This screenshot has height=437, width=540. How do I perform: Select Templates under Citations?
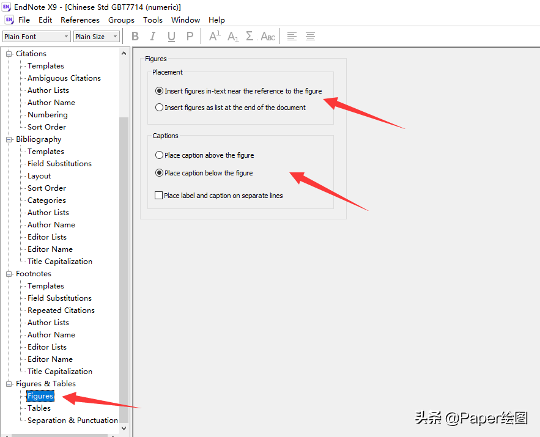(46, 66)
